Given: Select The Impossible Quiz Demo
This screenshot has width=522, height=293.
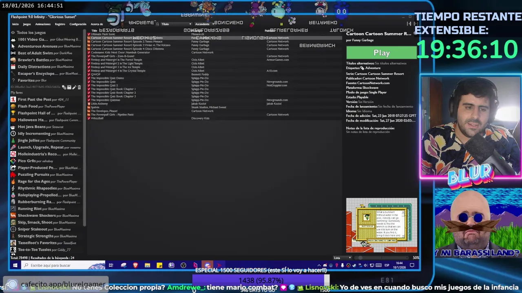Looking at the screenshot, I should [x=215, y=78].
